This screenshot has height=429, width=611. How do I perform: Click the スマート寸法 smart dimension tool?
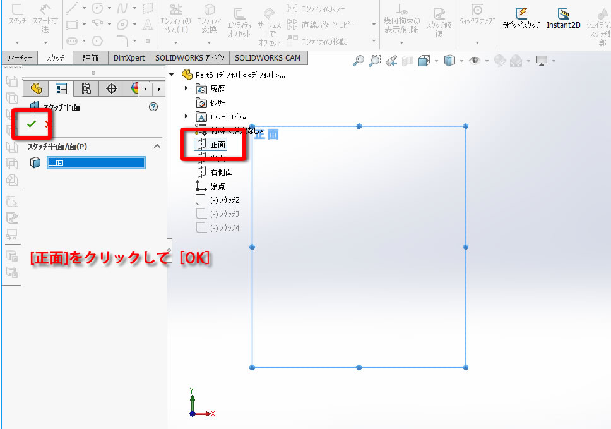tap(45, 19)
